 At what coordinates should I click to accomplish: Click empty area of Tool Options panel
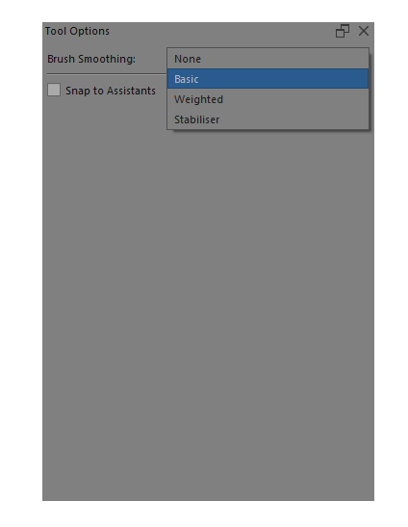pos(208,303)
